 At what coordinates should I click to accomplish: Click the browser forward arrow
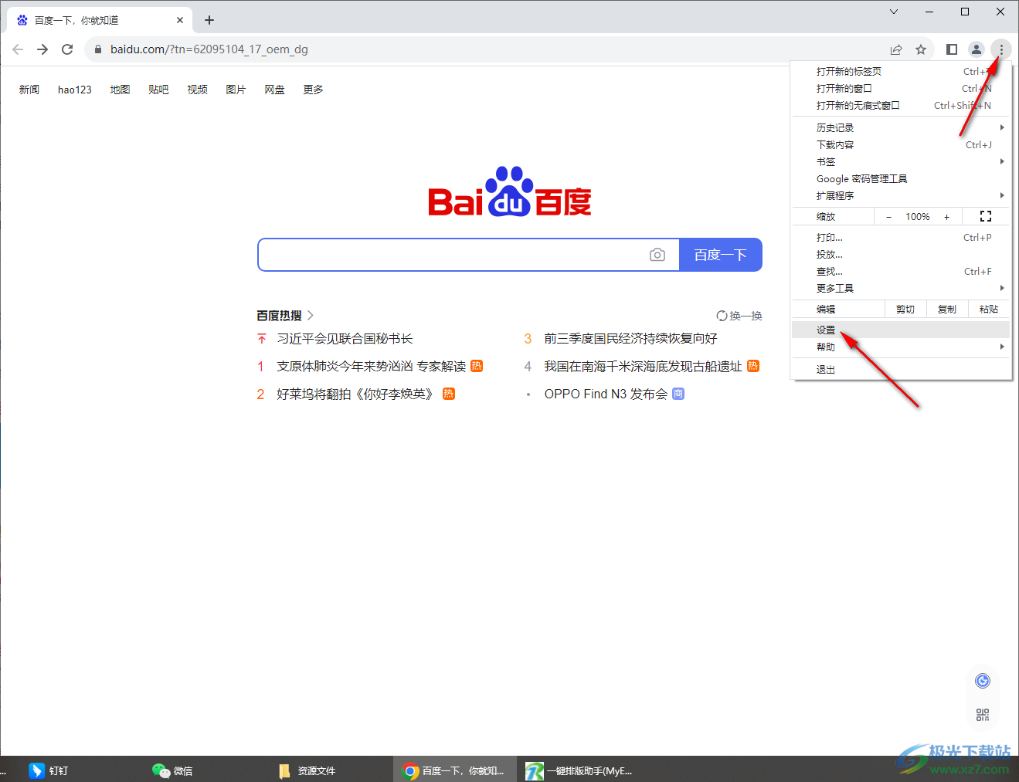[42, 49]
